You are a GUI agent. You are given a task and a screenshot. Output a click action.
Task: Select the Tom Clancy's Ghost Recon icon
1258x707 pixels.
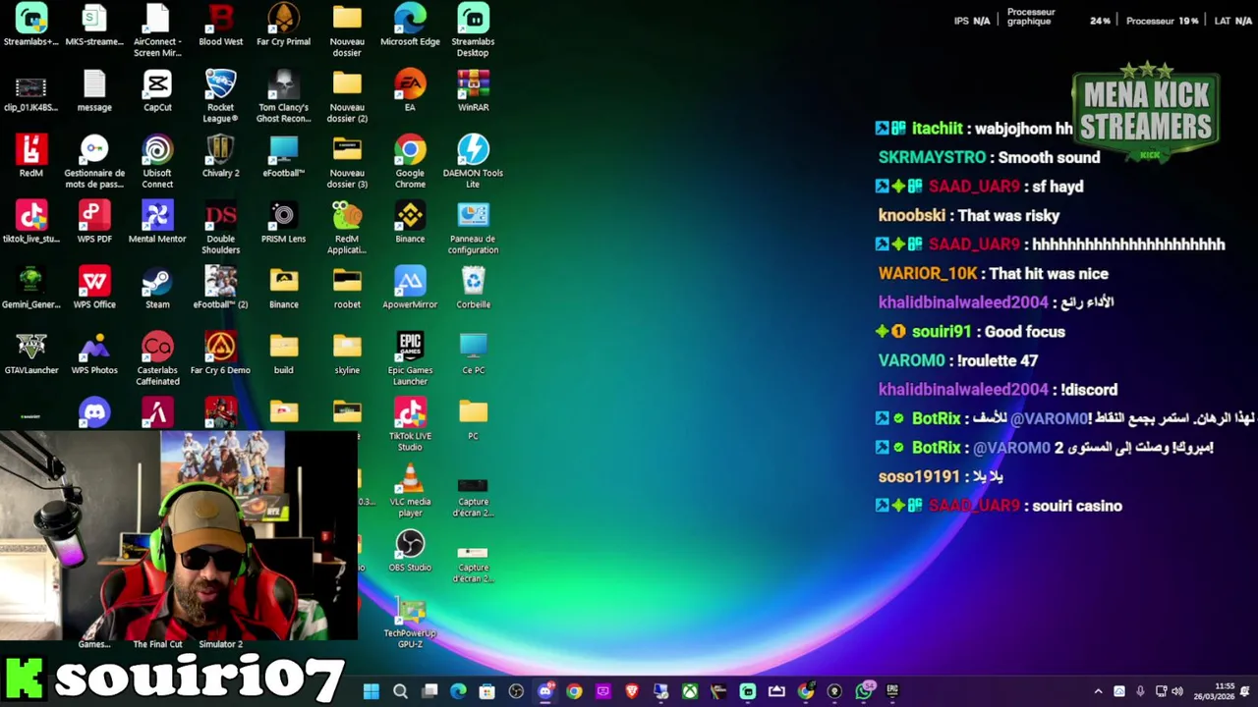pos(283,96)
